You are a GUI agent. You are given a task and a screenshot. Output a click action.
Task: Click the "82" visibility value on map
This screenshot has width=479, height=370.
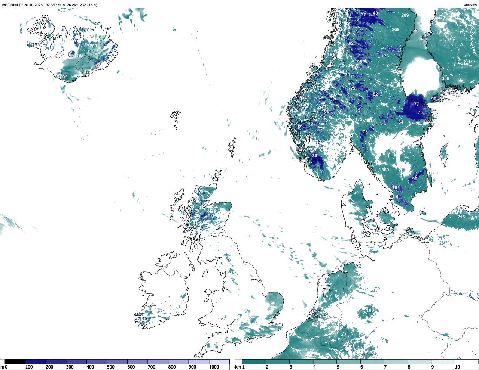pyautogui.click(x=375, y=94)
